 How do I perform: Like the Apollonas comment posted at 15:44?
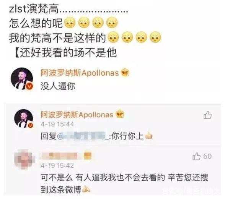coord(207,115)
